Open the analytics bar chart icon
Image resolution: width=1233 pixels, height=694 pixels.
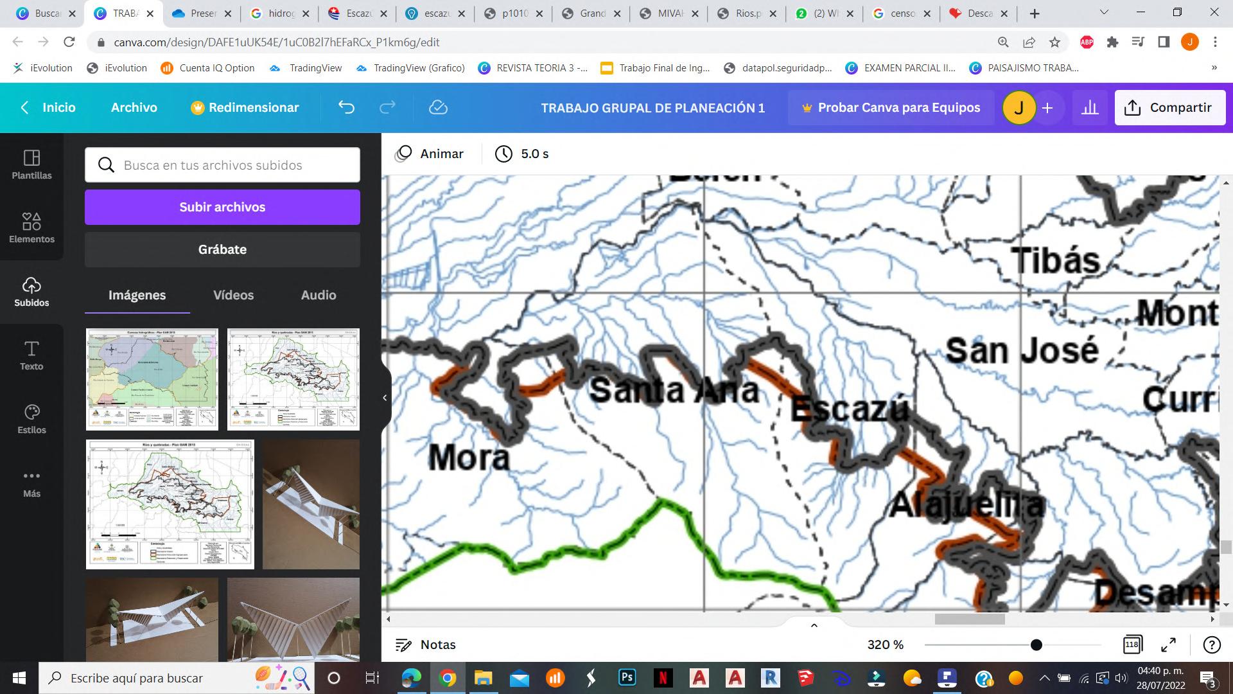pyautogui.click(x=1090, y=107)
